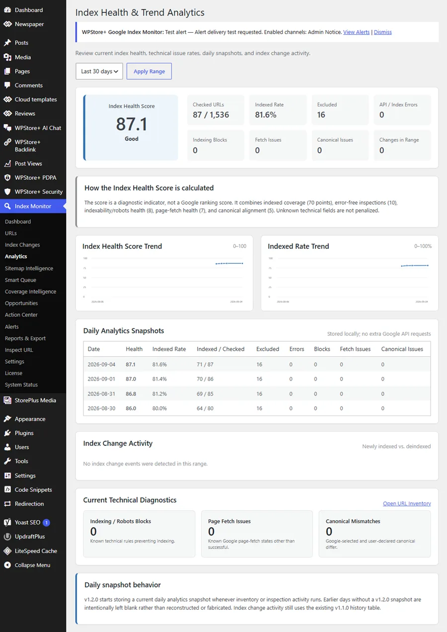
Task: Click the WPStore+ AI Chat icon
Action: 7,128
